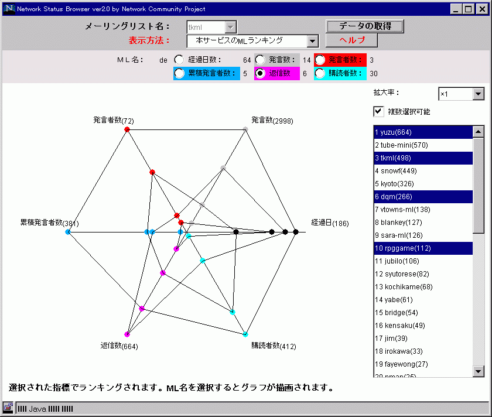Click the red 発言者数(72) vertex point
The height and width of the screenshot is (417, 492).
point(127,129)
